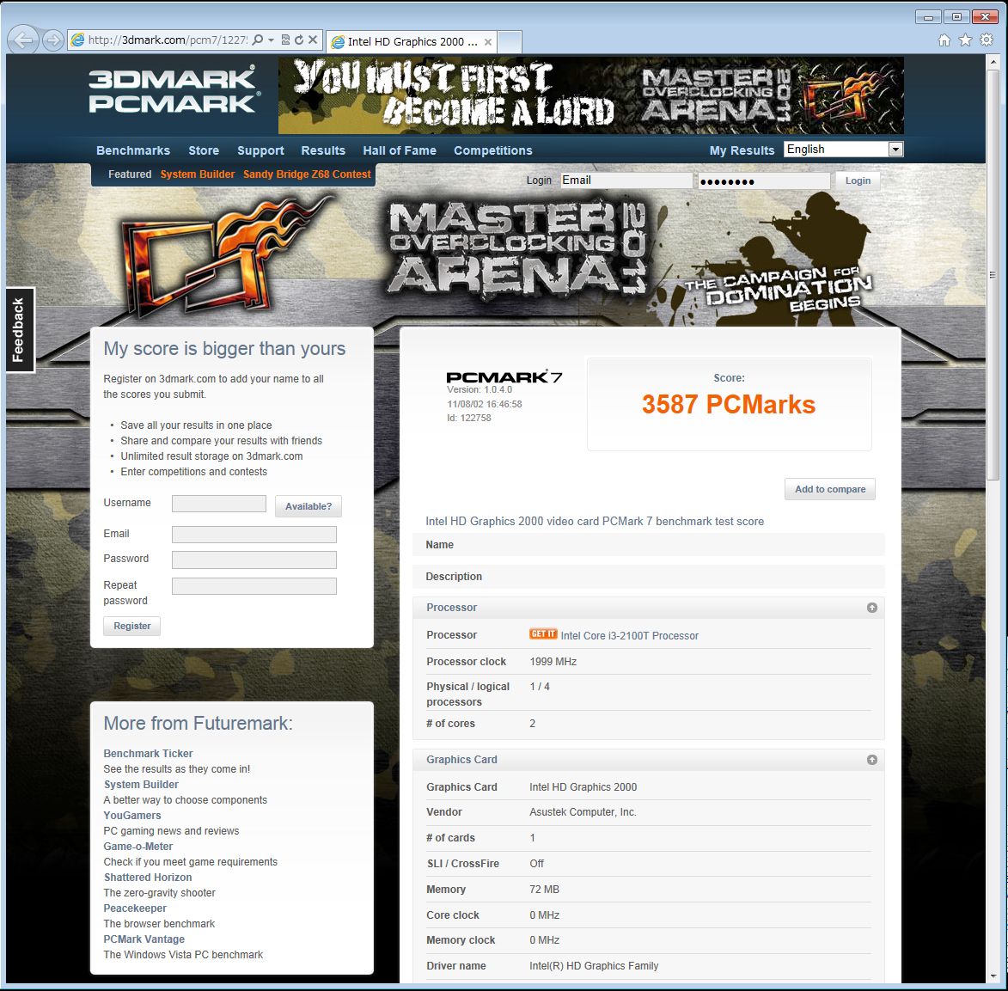Viewport: 1008px width, 991px height.
Task: Click the login Email field
Action: pos(626,180)
